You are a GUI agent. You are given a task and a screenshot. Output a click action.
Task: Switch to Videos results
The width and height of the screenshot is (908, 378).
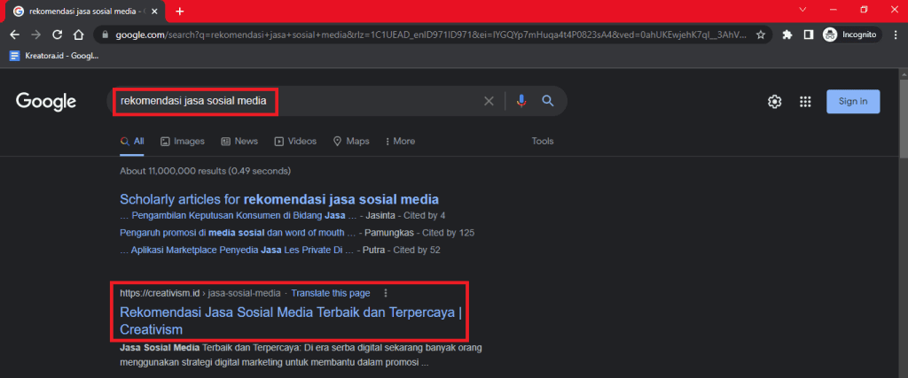295,141
